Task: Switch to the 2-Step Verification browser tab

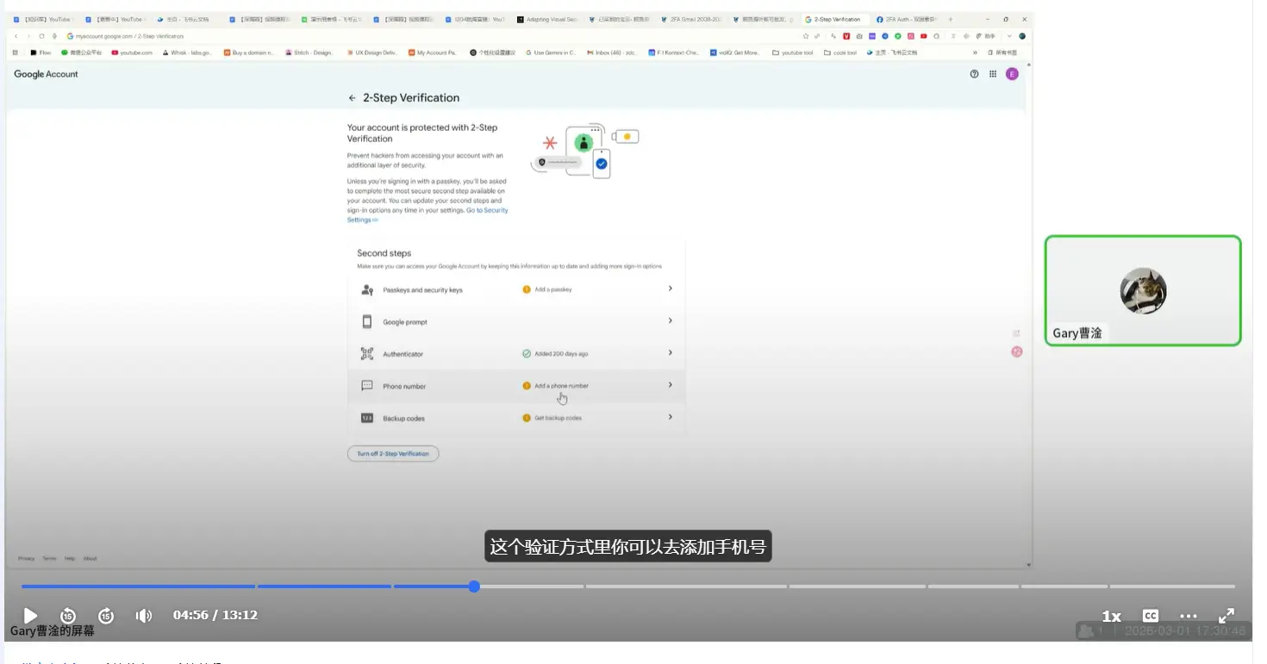Action: click(834, 19)
